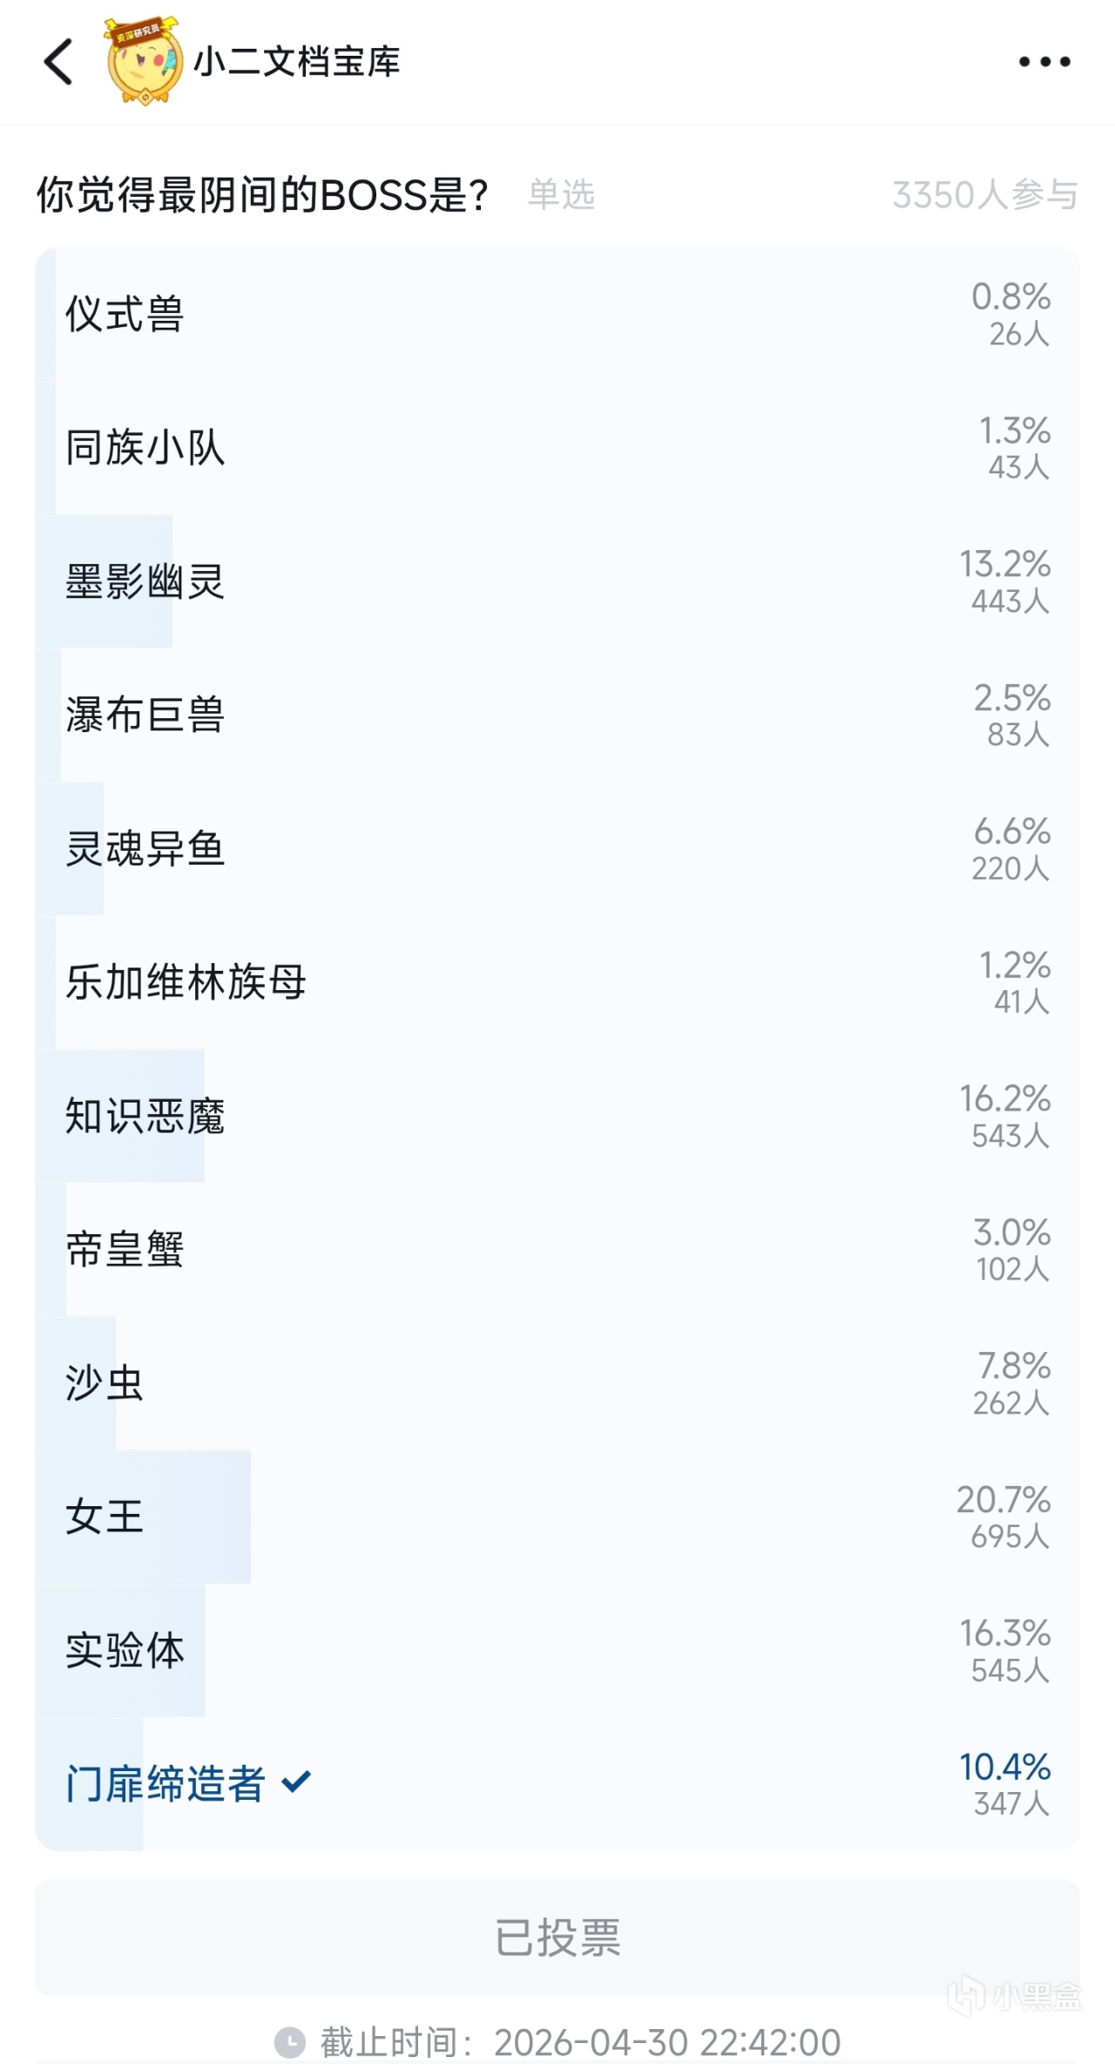
Task: Select the 知识恶魔 poll option
Action: pos(557,1116)
